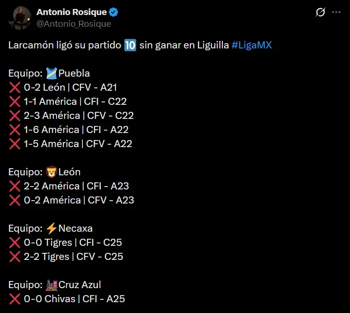Click the keycap 10 emoji
The height and width of the screenshot is (313, 350).
click(130, 46)
